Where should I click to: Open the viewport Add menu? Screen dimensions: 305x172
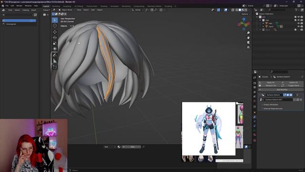(x=93, y=10)
